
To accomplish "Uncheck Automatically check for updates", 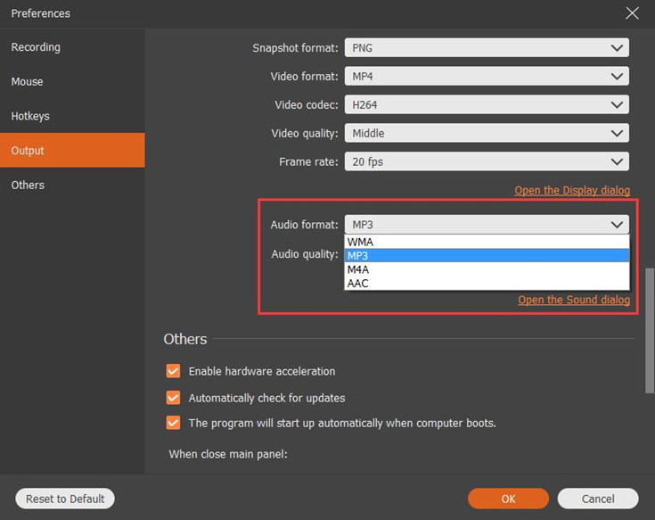I will [173, 398].
